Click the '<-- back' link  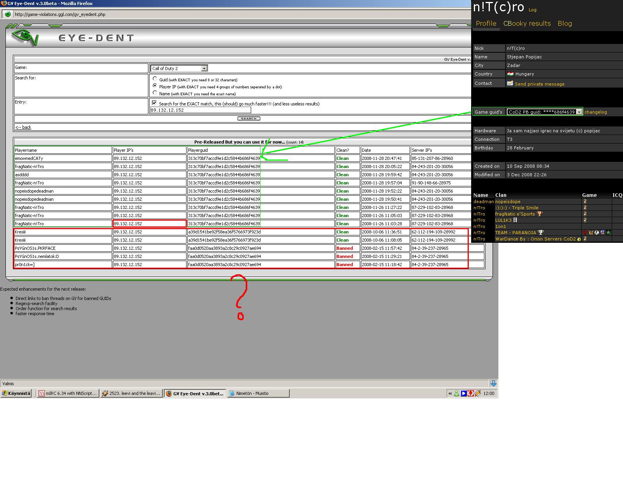(23, 127)
